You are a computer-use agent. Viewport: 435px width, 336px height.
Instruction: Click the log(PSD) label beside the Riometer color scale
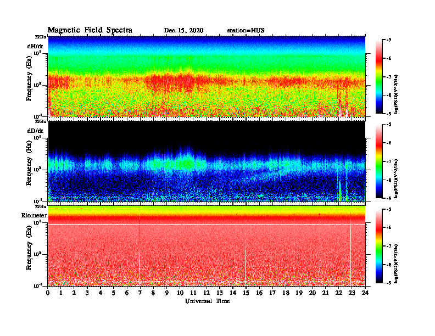397,264
